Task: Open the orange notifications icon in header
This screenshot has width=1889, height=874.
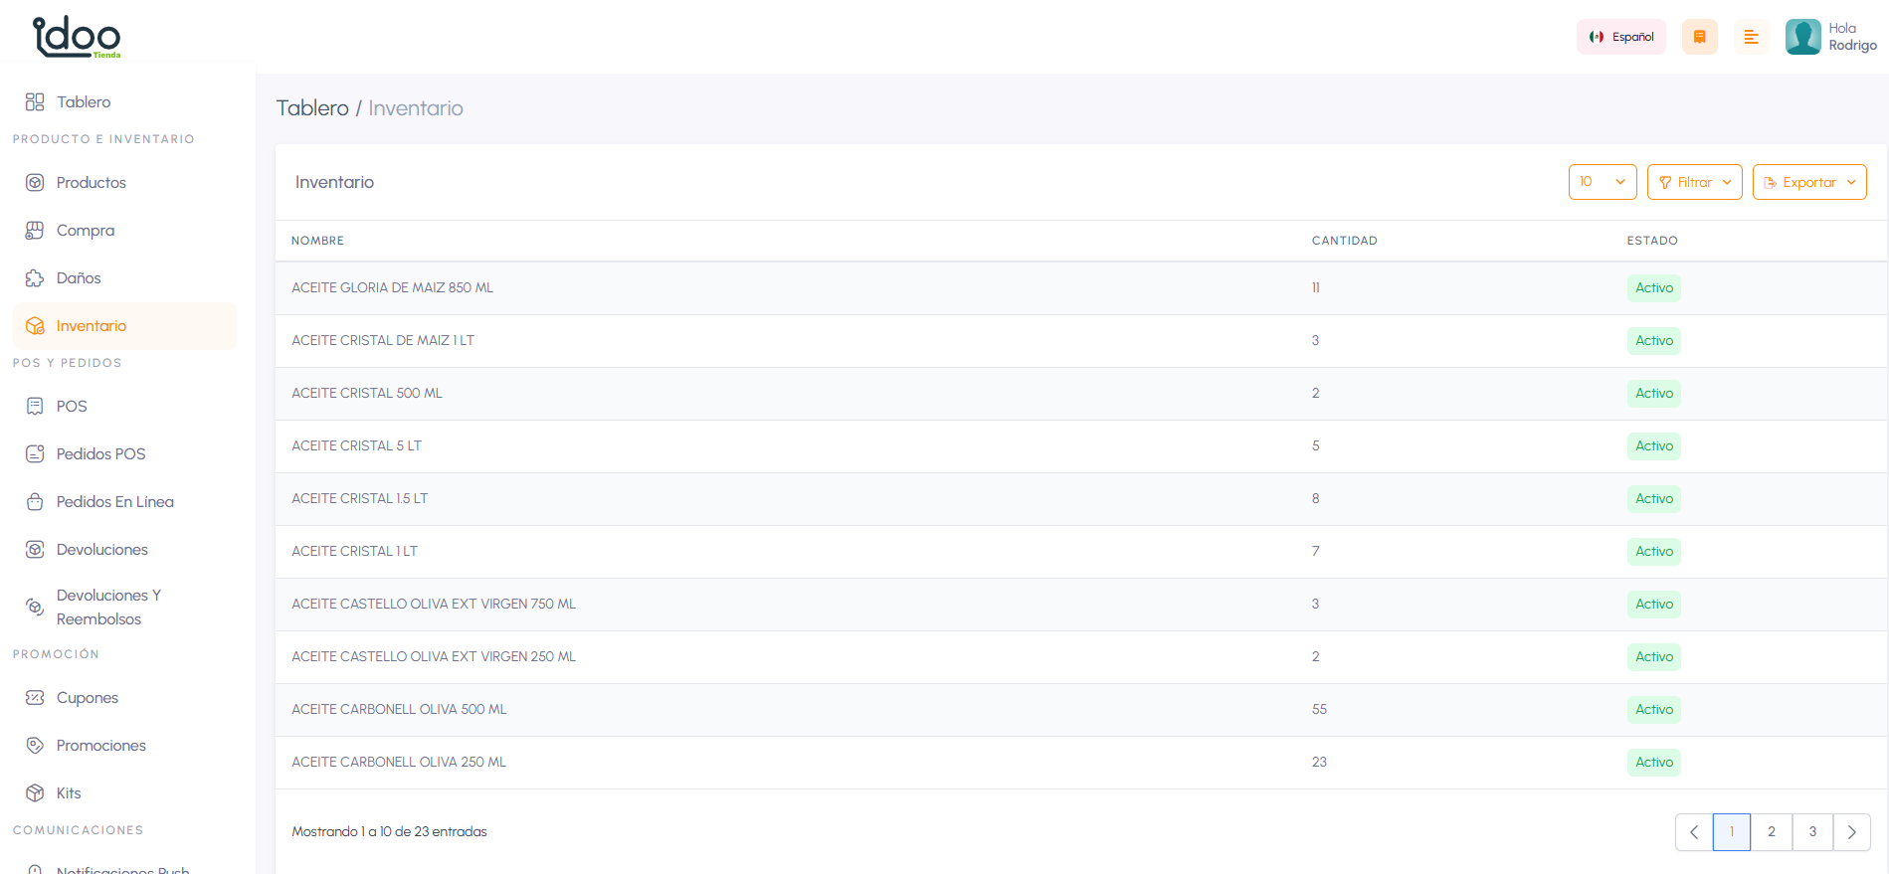Action: click(1699, 37)
